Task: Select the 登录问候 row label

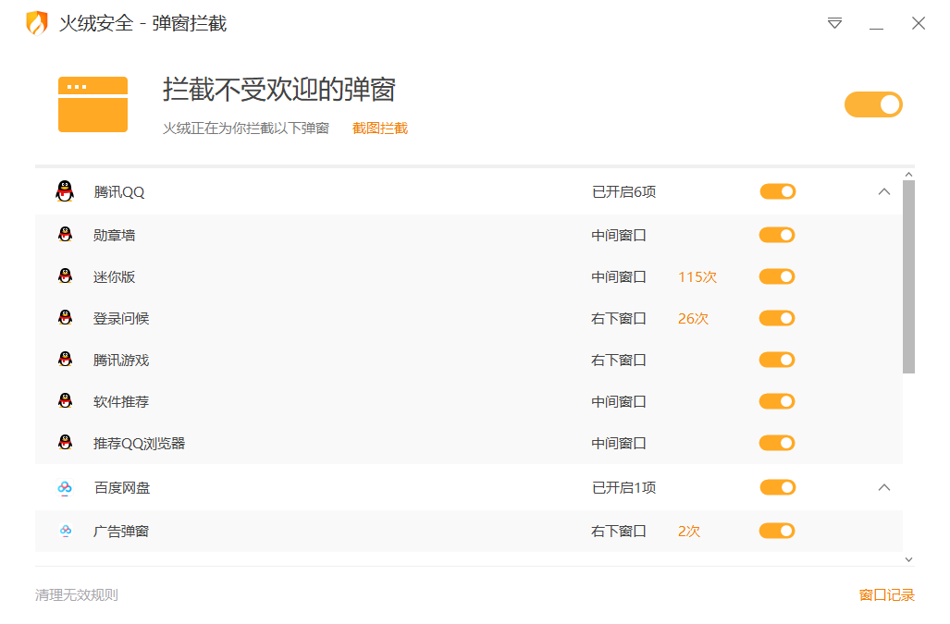Action: click(x=121, y=319)
